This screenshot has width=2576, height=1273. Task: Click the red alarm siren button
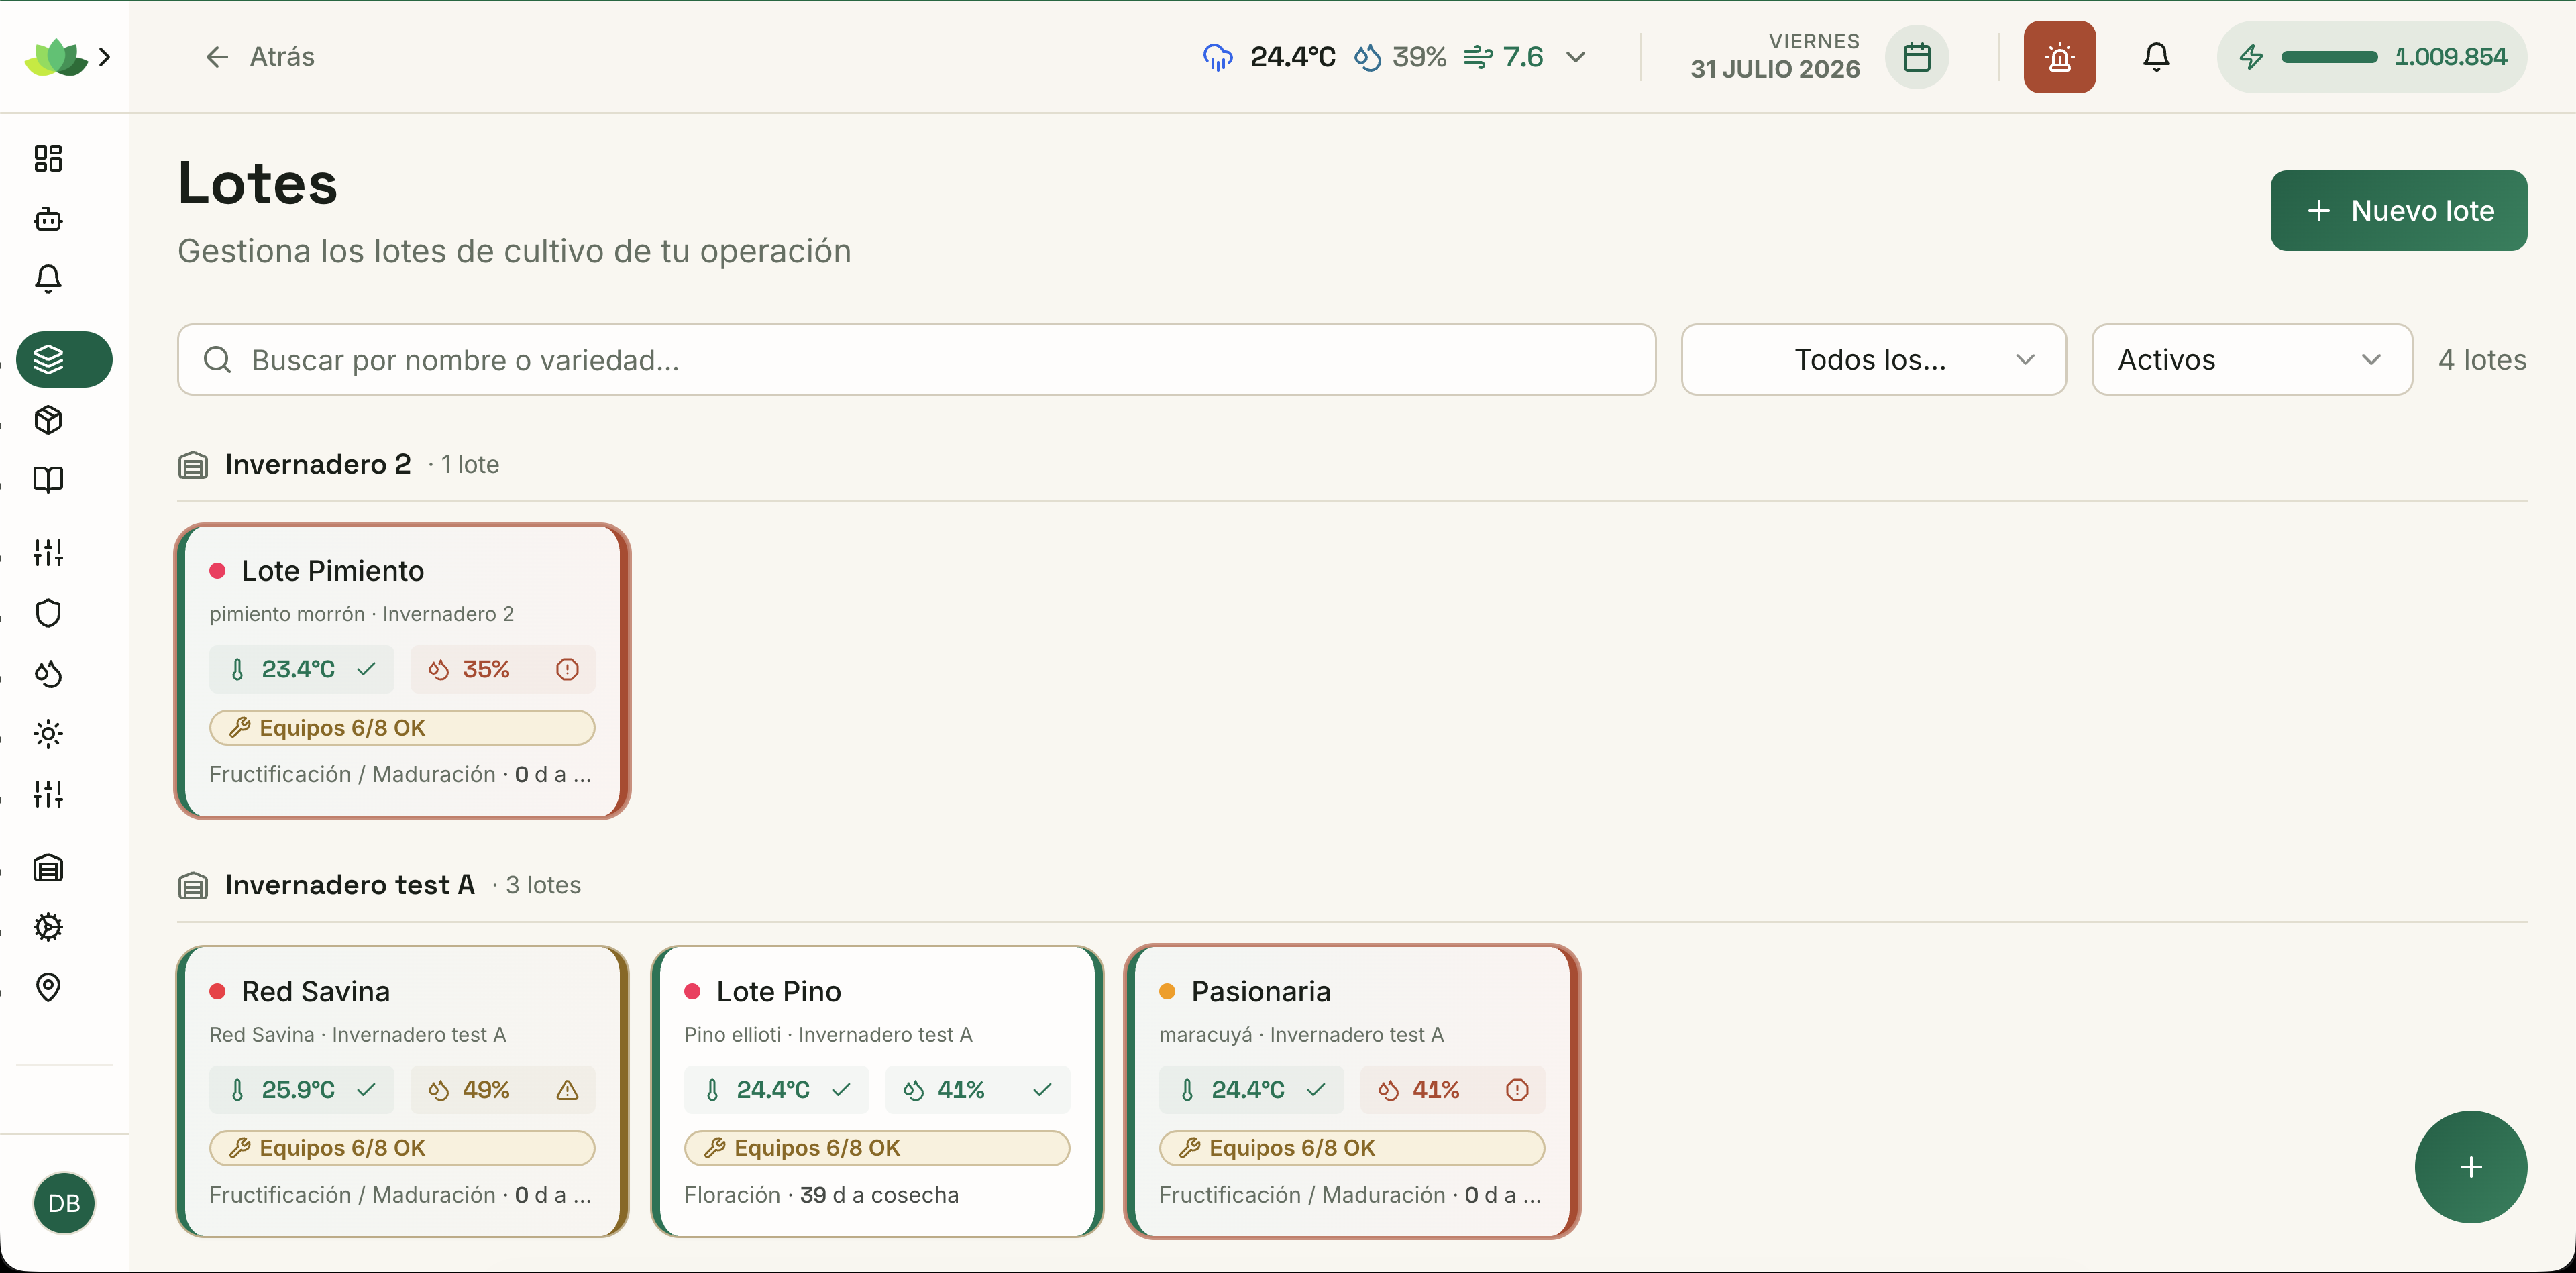tap(2059, 57)
